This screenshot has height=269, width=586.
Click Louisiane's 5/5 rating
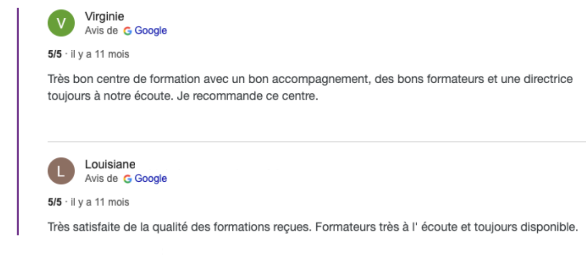54,203
